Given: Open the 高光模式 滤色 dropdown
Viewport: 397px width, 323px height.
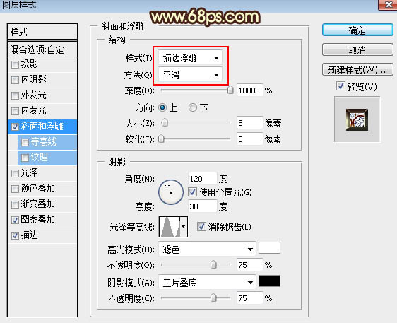Looking at the screenshot, I should [x=207, y=249].
